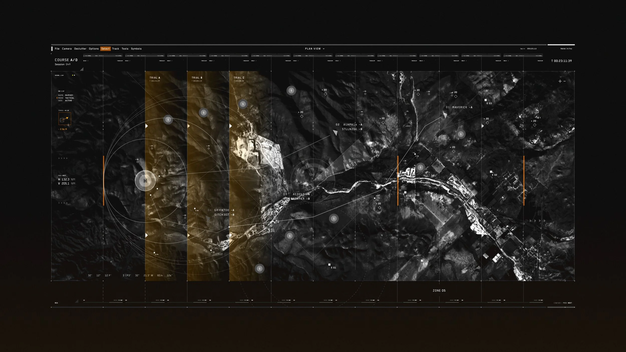Screen dimensions: 626x352
Task: Click the H home base marker
Action: [x=145, y=181]
